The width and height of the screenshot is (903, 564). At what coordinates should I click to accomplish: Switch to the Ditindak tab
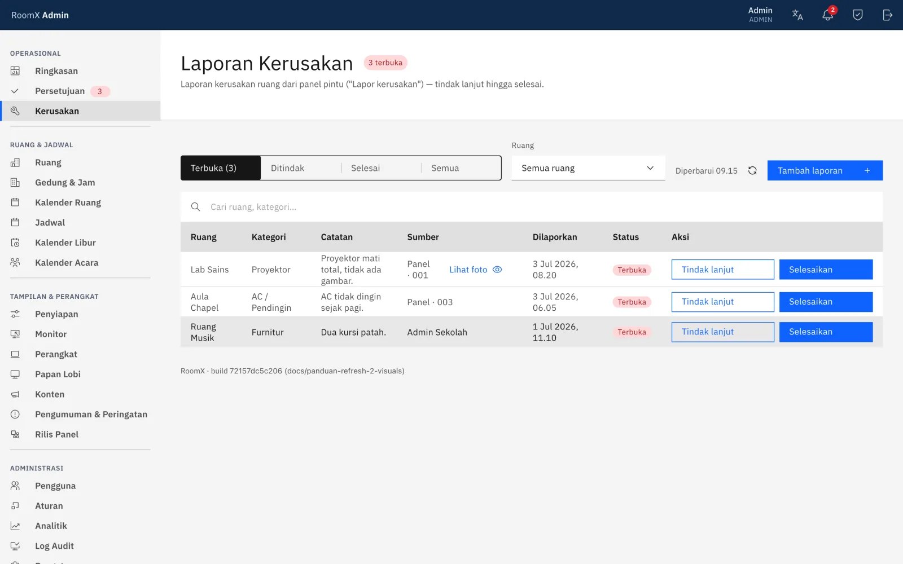click(x=301, y=168)
